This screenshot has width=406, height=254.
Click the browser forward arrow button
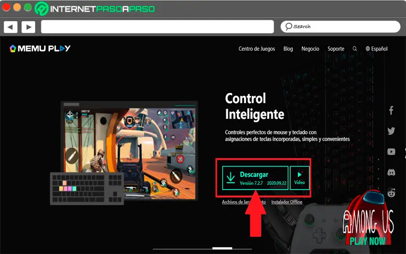[28, 27]
